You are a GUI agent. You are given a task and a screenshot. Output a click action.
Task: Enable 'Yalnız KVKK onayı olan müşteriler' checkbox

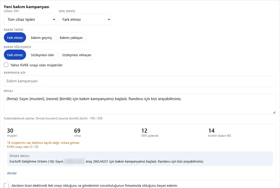(x=6, y=65)
